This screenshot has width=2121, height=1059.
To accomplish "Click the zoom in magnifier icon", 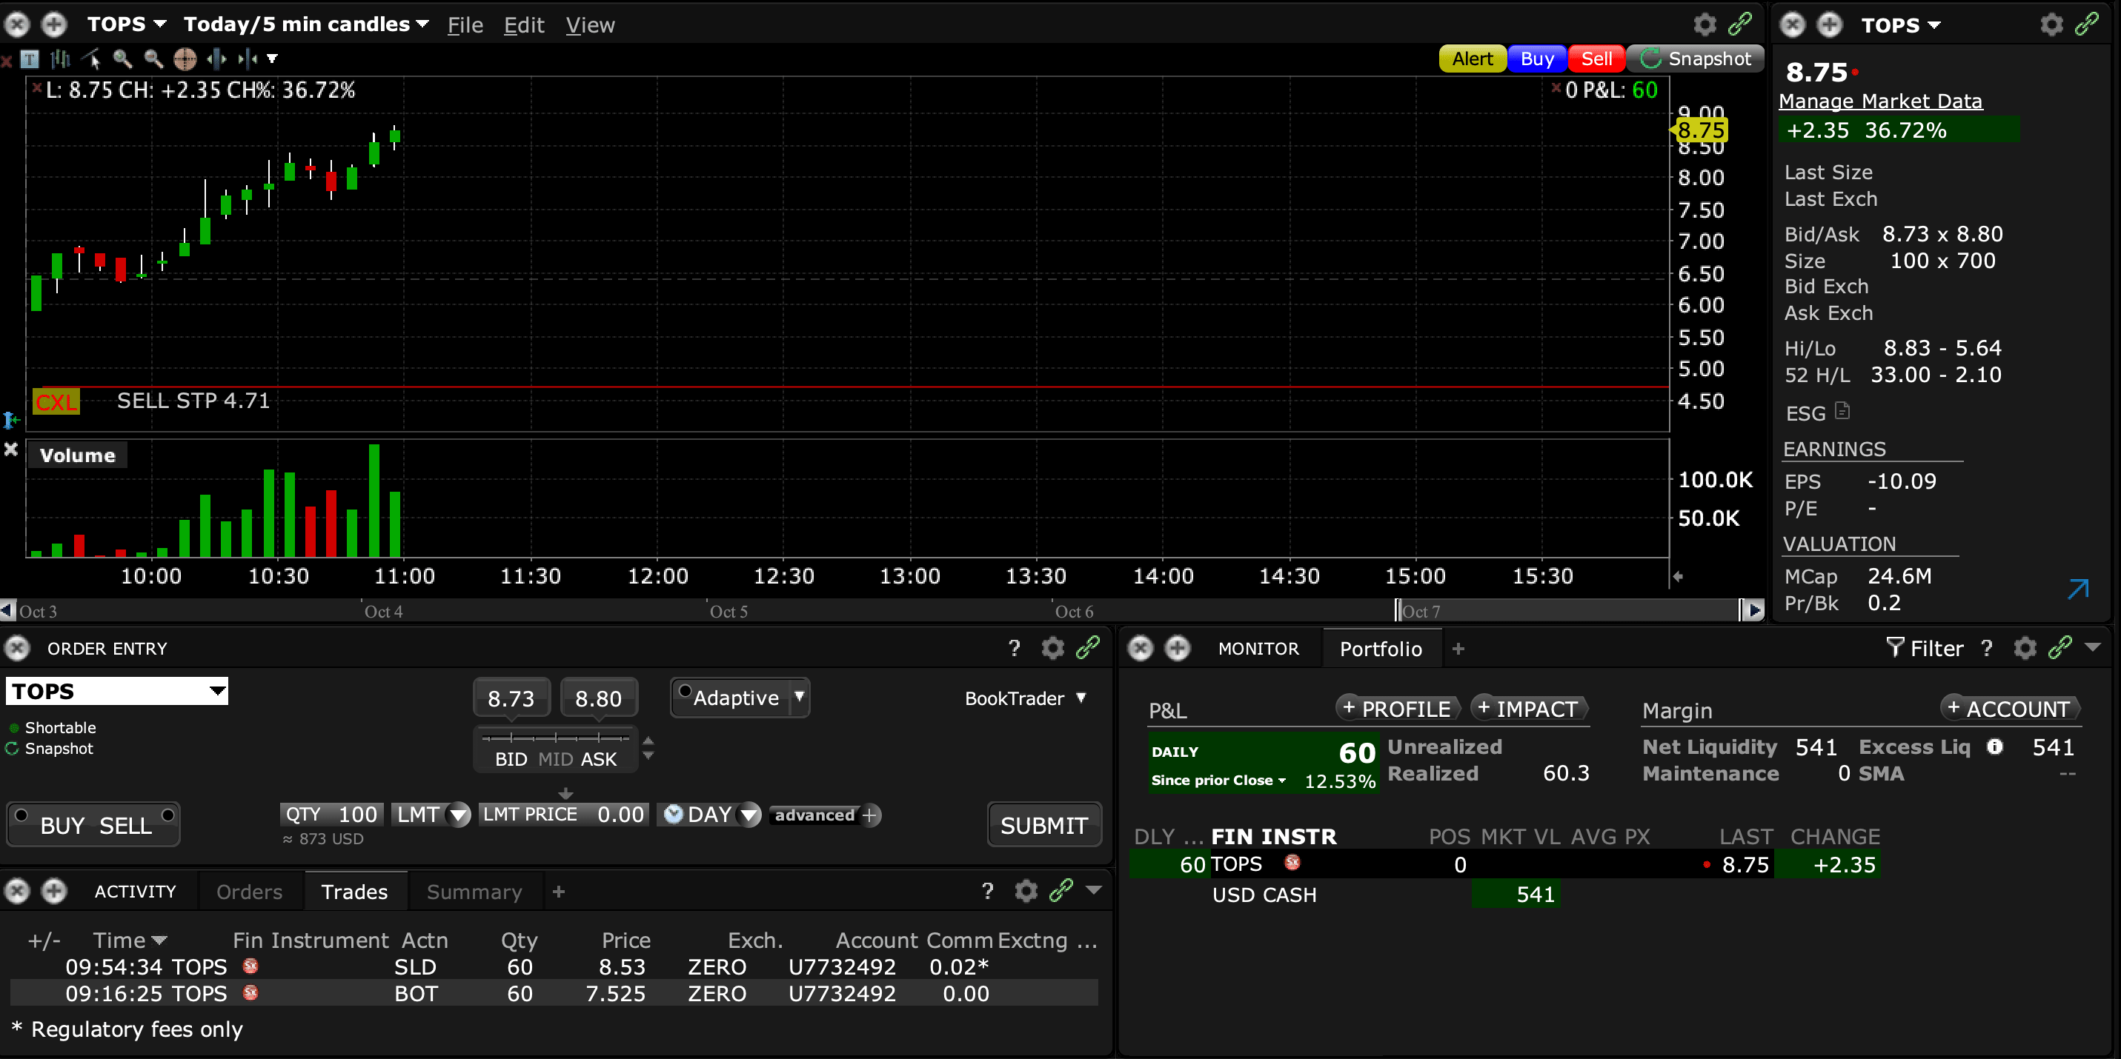I will point(123,59).
